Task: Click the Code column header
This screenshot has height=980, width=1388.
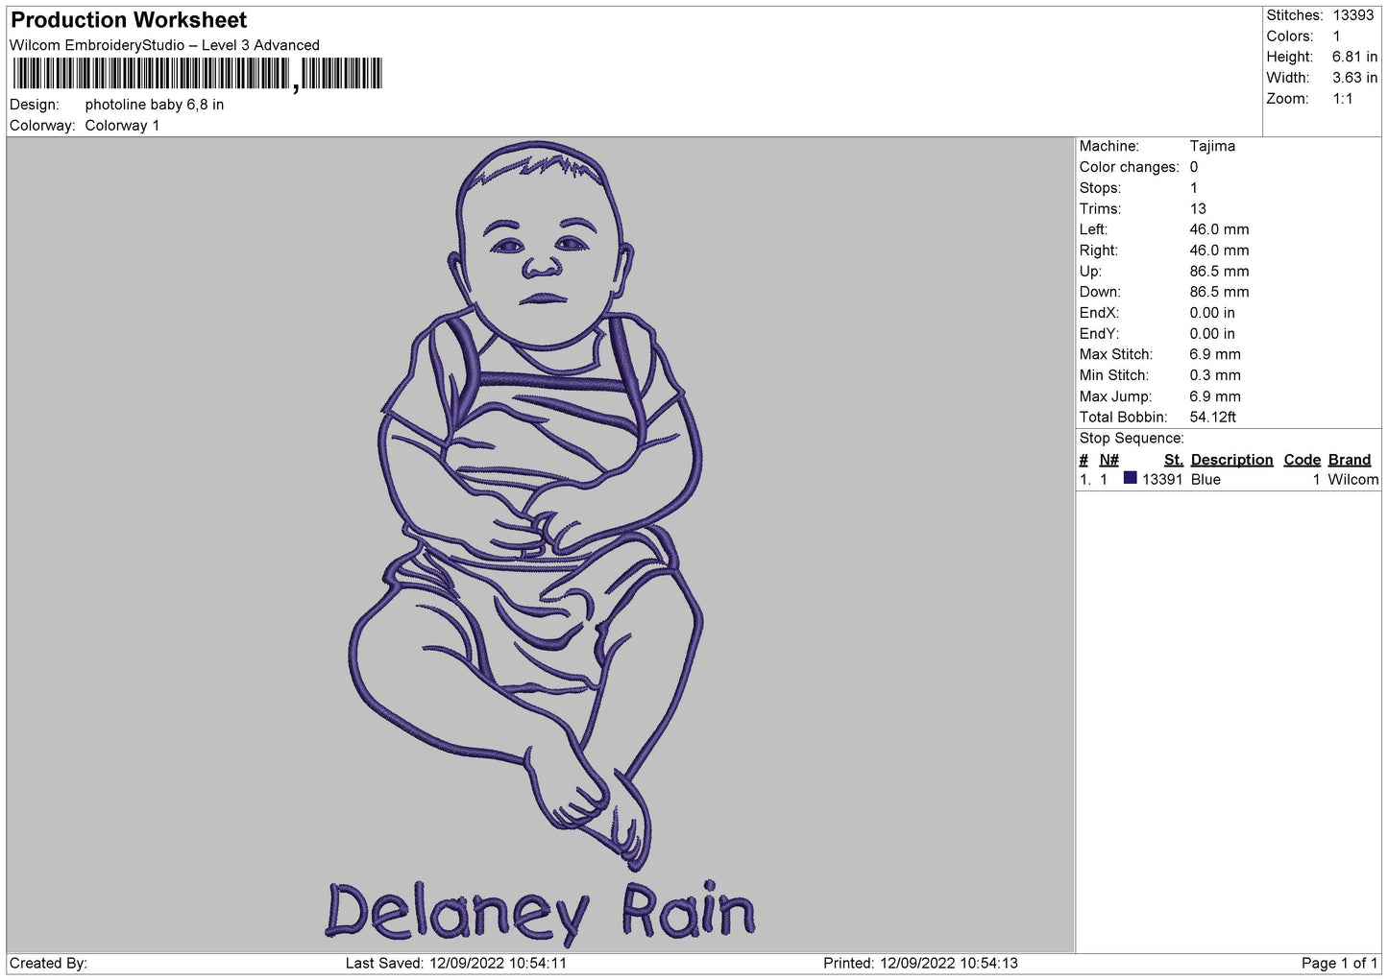Action: [x=1303, y=460]
